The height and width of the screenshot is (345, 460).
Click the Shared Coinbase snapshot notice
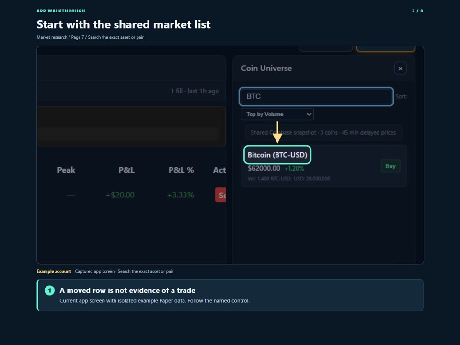click(323, 133)
